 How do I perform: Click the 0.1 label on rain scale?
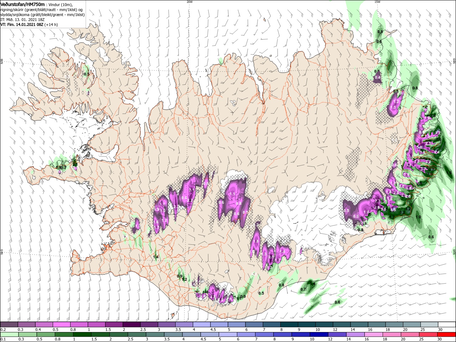click(2, 340)
